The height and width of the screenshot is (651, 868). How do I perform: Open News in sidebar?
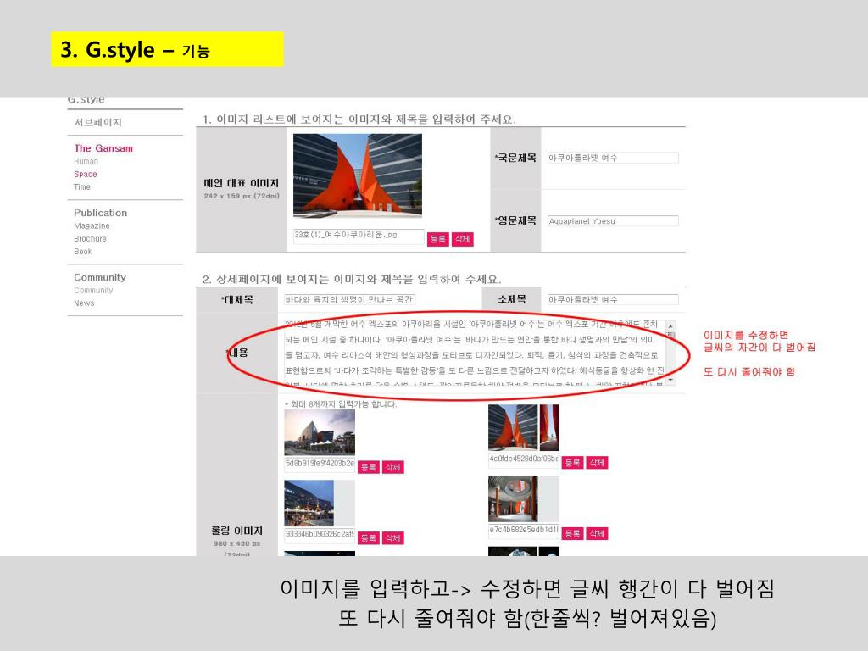(84, 303)
